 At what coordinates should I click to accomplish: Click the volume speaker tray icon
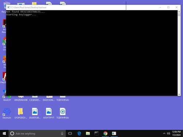coord(168,133)
